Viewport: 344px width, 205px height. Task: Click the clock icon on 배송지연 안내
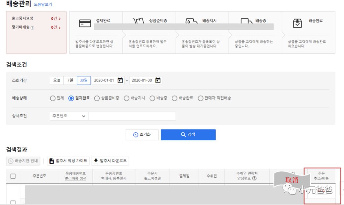pos(10,161)
